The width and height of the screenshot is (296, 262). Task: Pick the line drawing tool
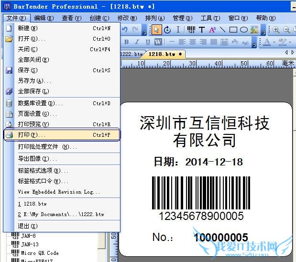222,30
